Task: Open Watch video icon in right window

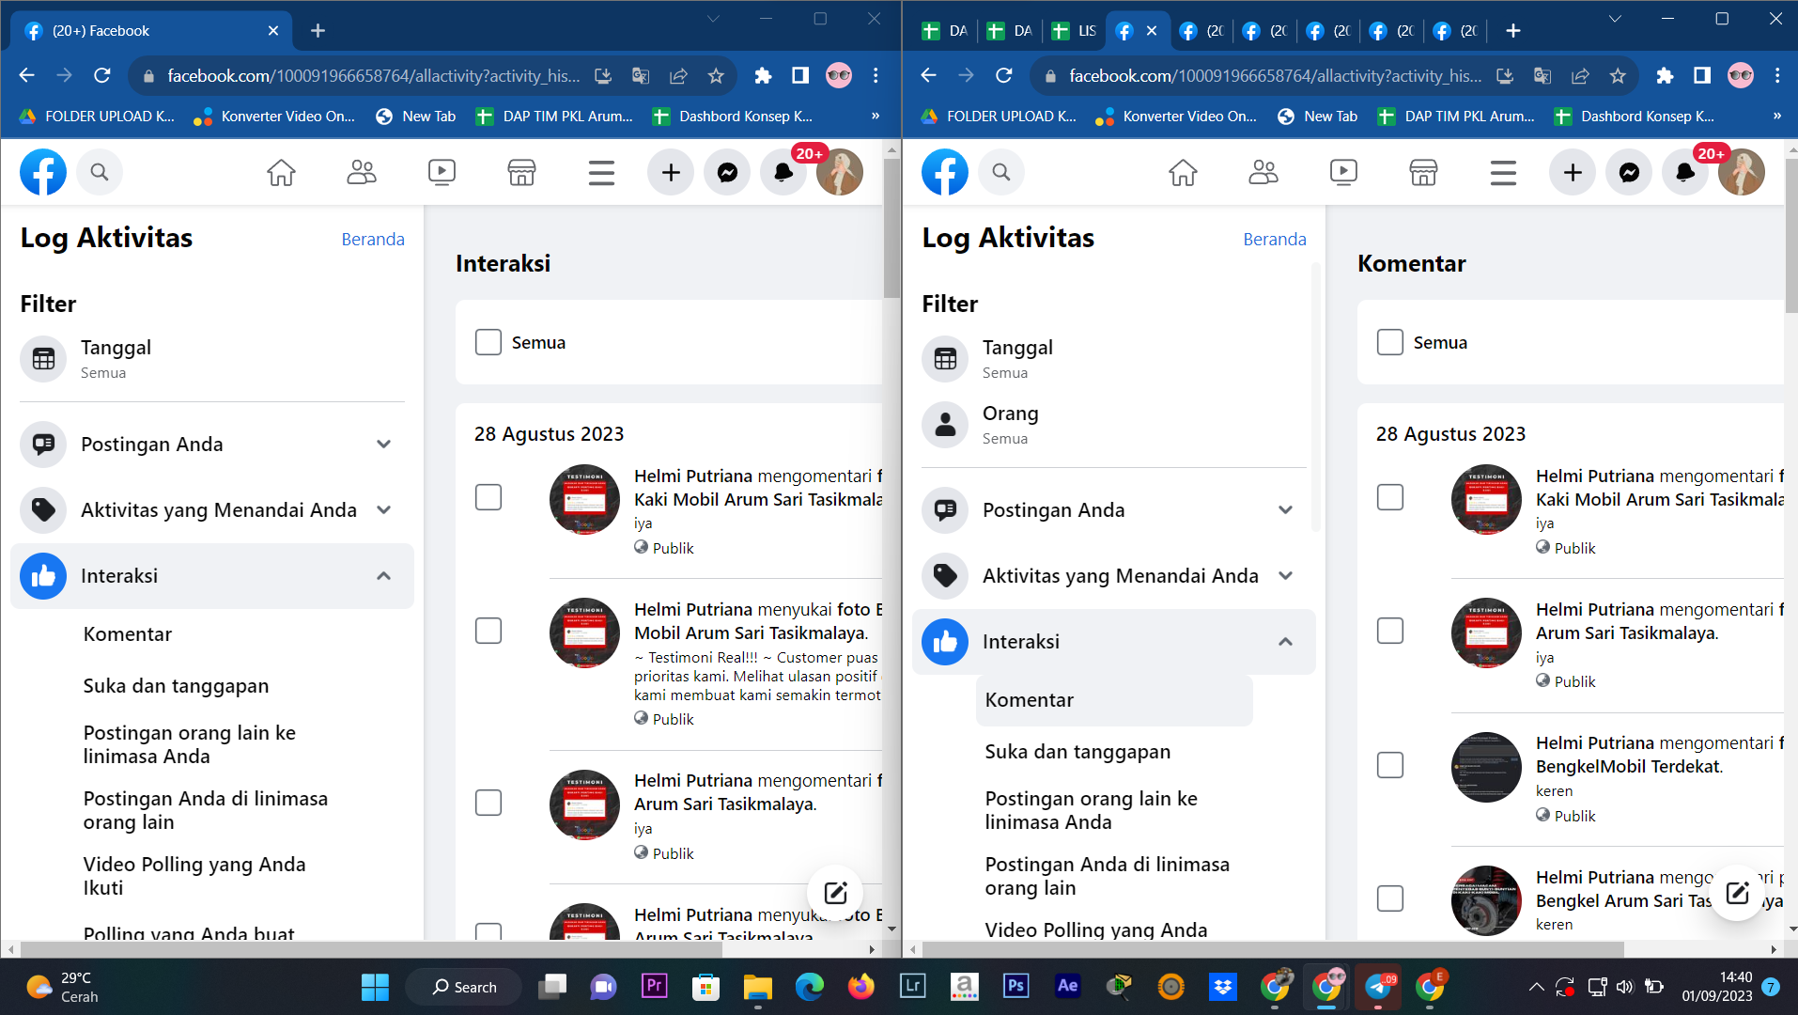Action: [1343, 173]
